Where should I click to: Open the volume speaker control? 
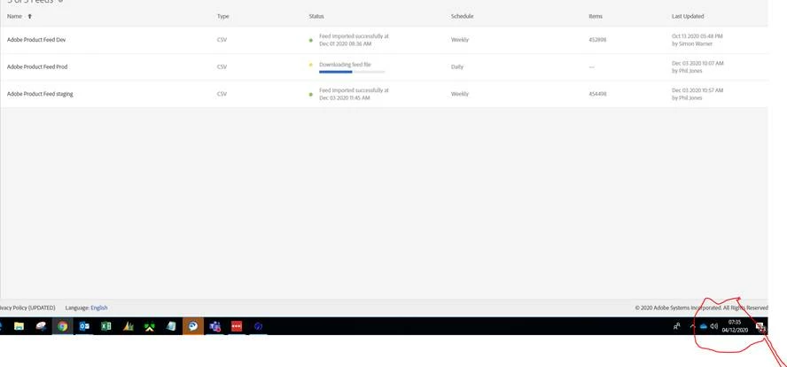[713, 326]
